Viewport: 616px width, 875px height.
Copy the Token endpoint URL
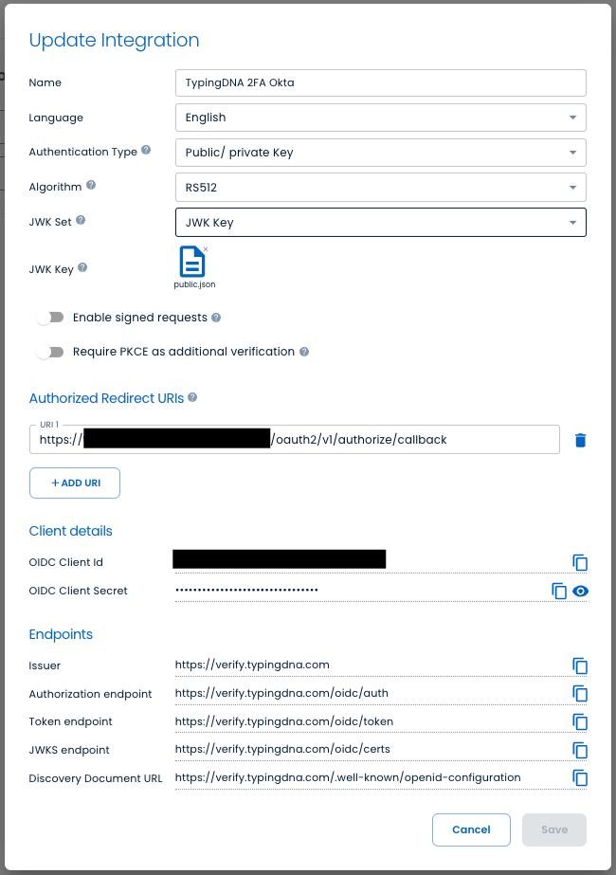pos(580,722)
